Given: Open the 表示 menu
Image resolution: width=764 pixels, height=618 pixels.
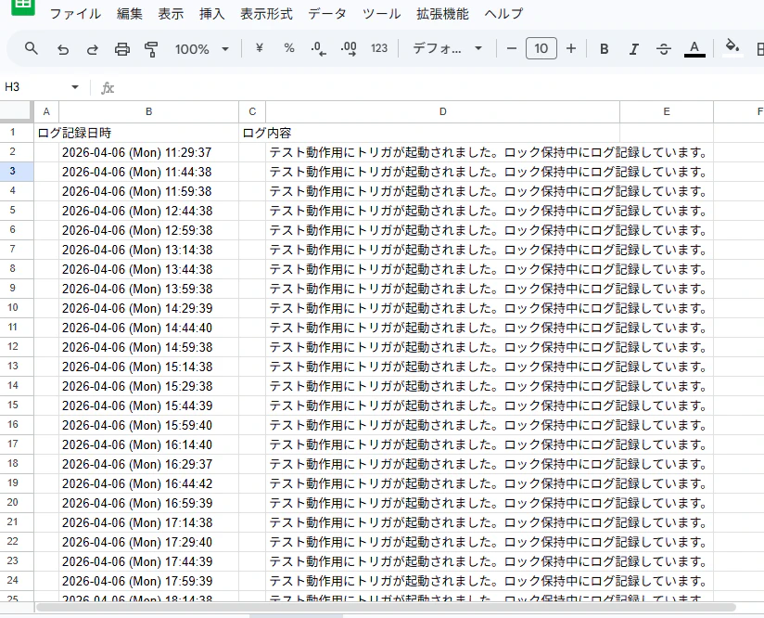Looking at the screenshot, I should 171,14.
